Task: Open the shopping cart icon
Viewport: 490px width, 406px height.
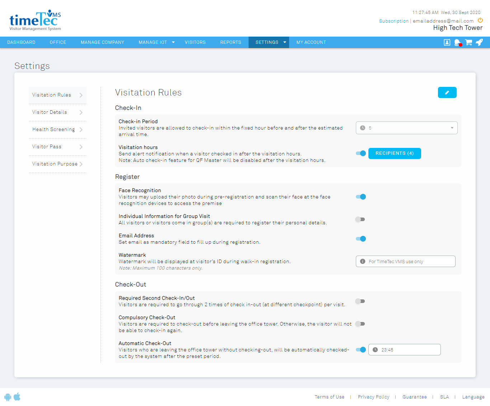Action: 468,42
